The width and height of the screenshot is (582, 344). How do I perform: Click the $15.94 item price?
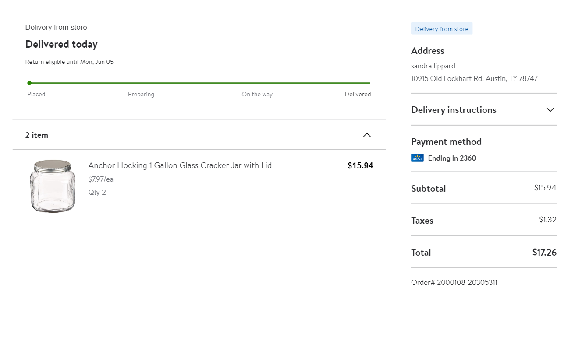coord(360,165)
